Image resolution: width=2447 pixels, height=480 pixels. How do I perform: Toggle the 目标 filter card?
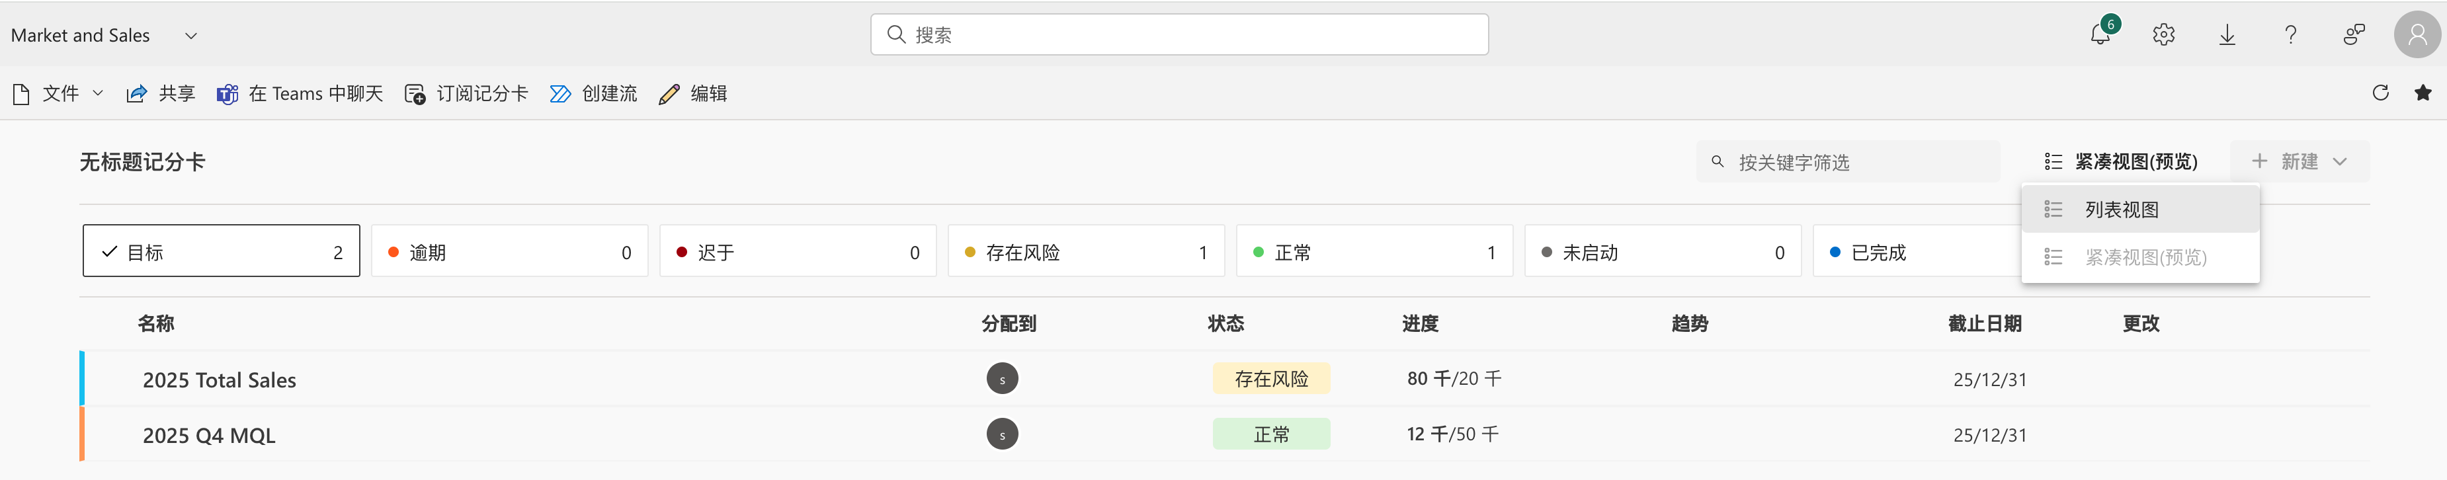coord(222,252)
